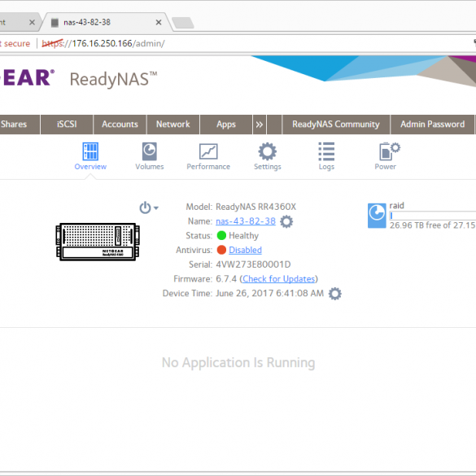Click the gear next to Device Time

point(335,294)
